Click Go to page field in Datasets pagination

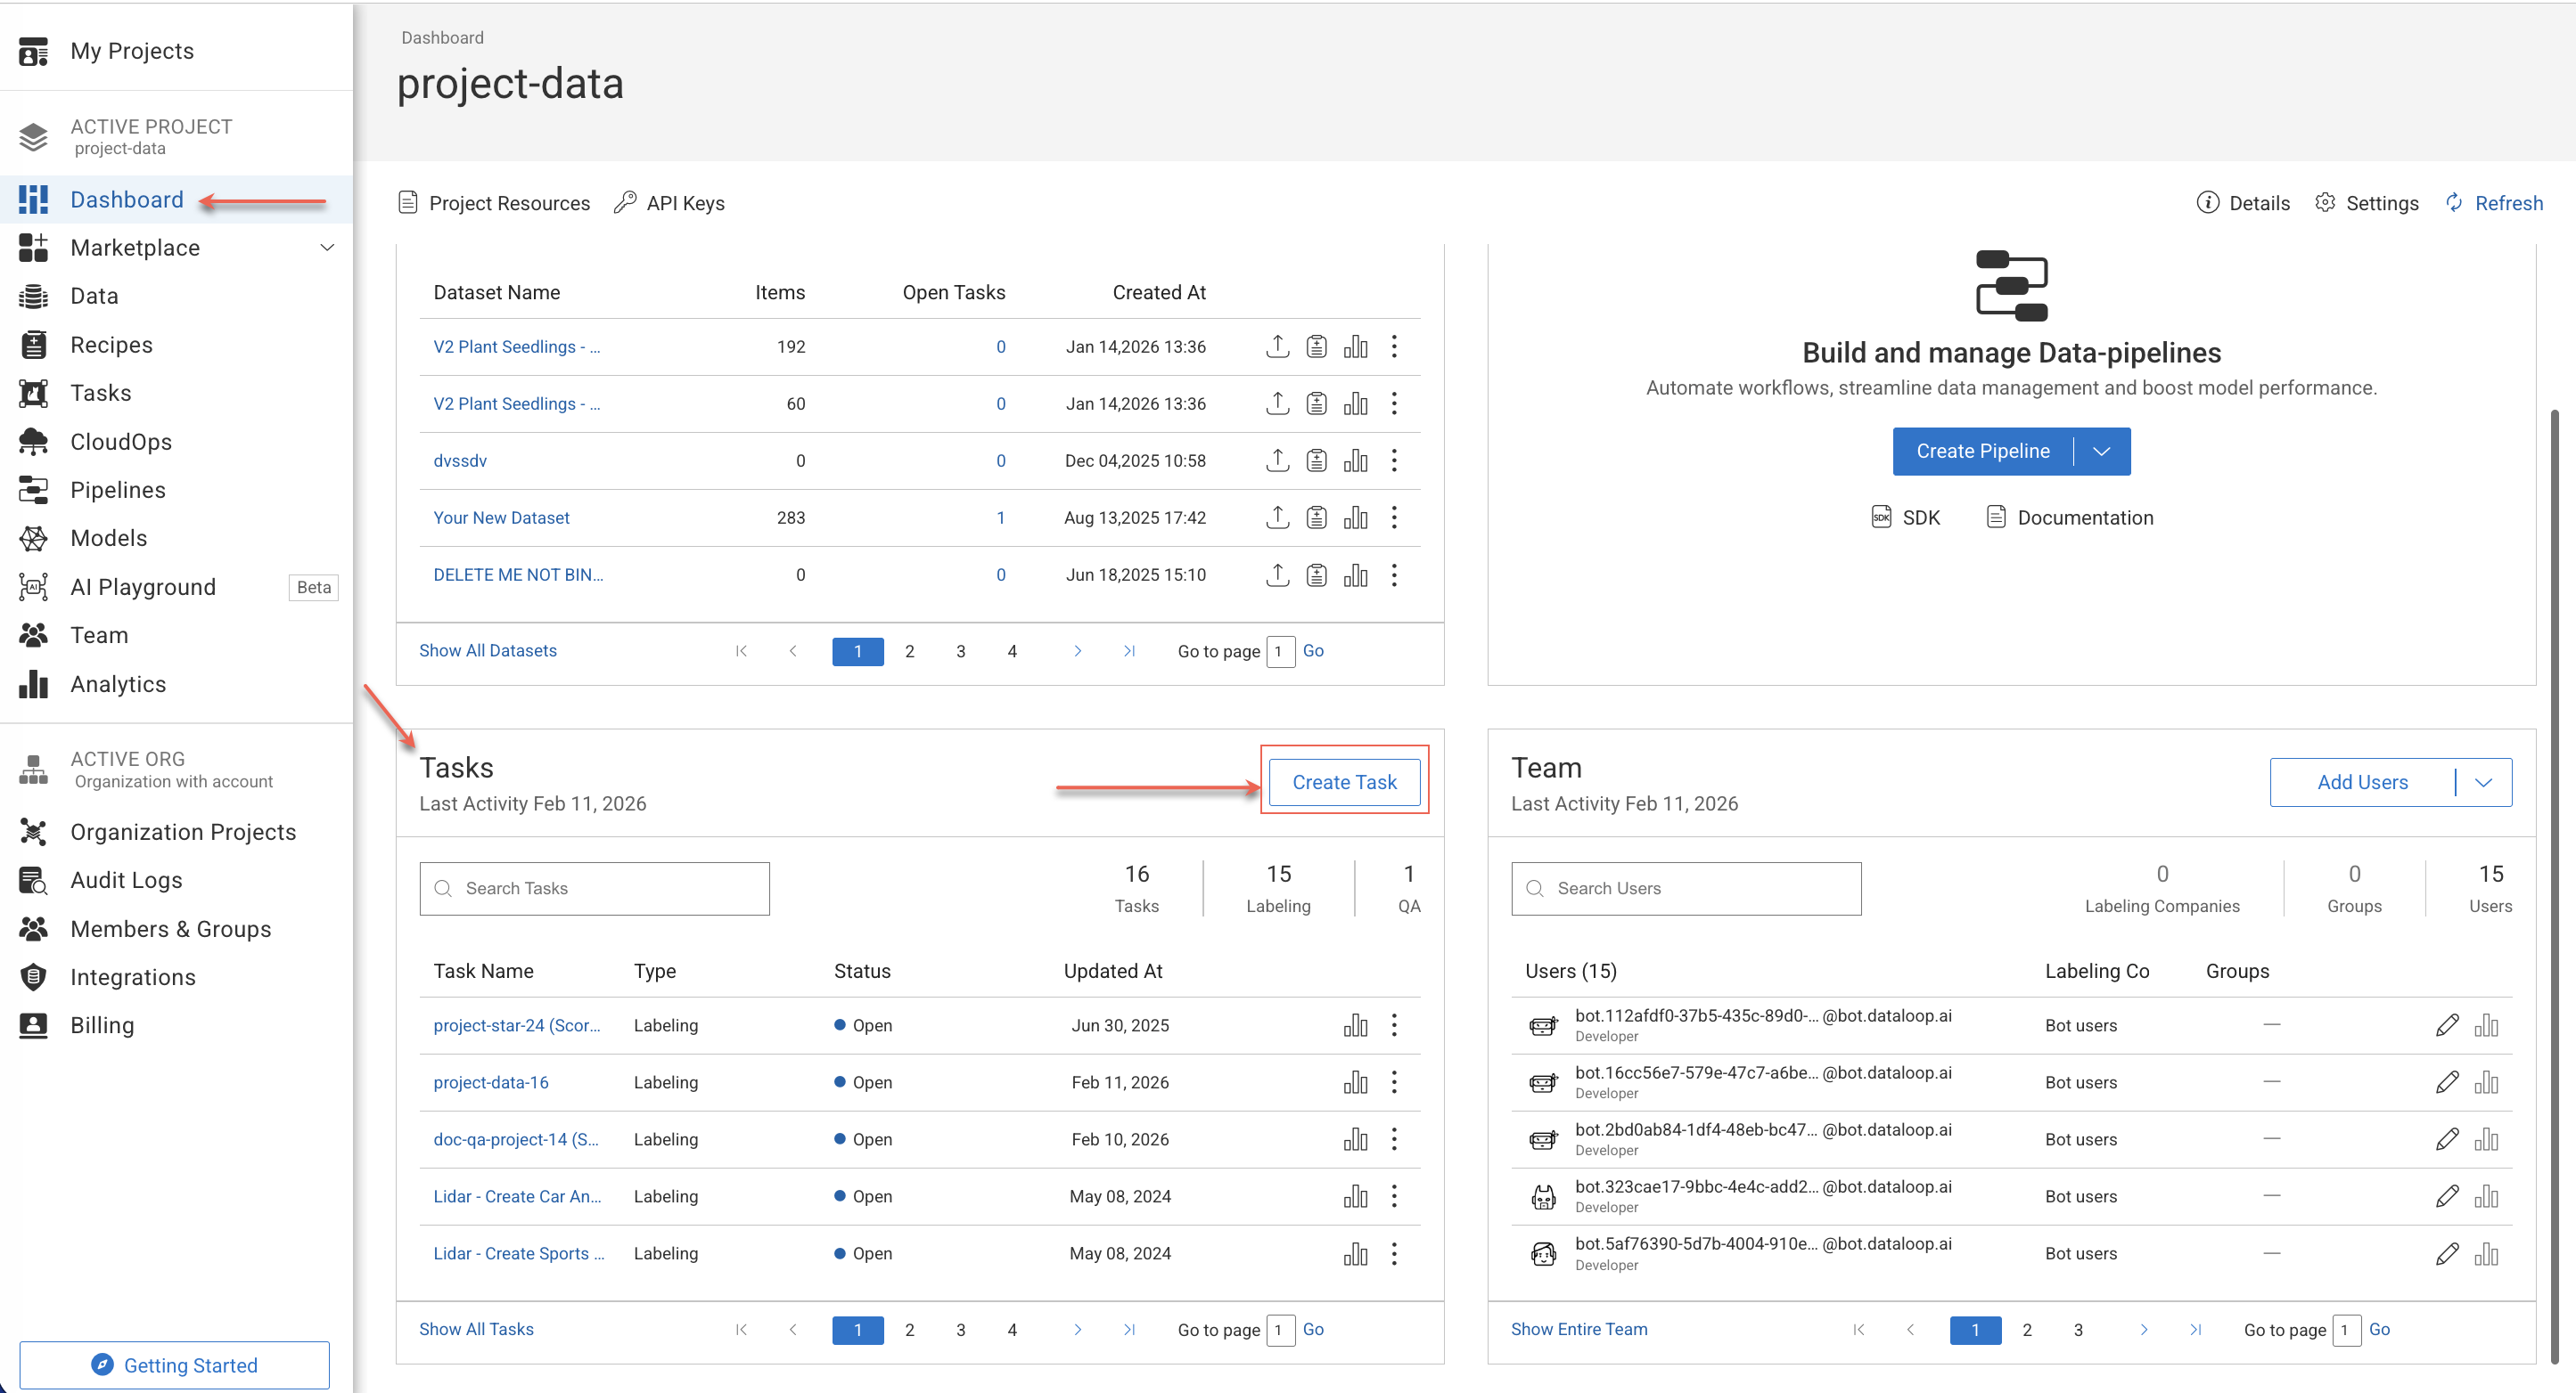point(1280,652)
